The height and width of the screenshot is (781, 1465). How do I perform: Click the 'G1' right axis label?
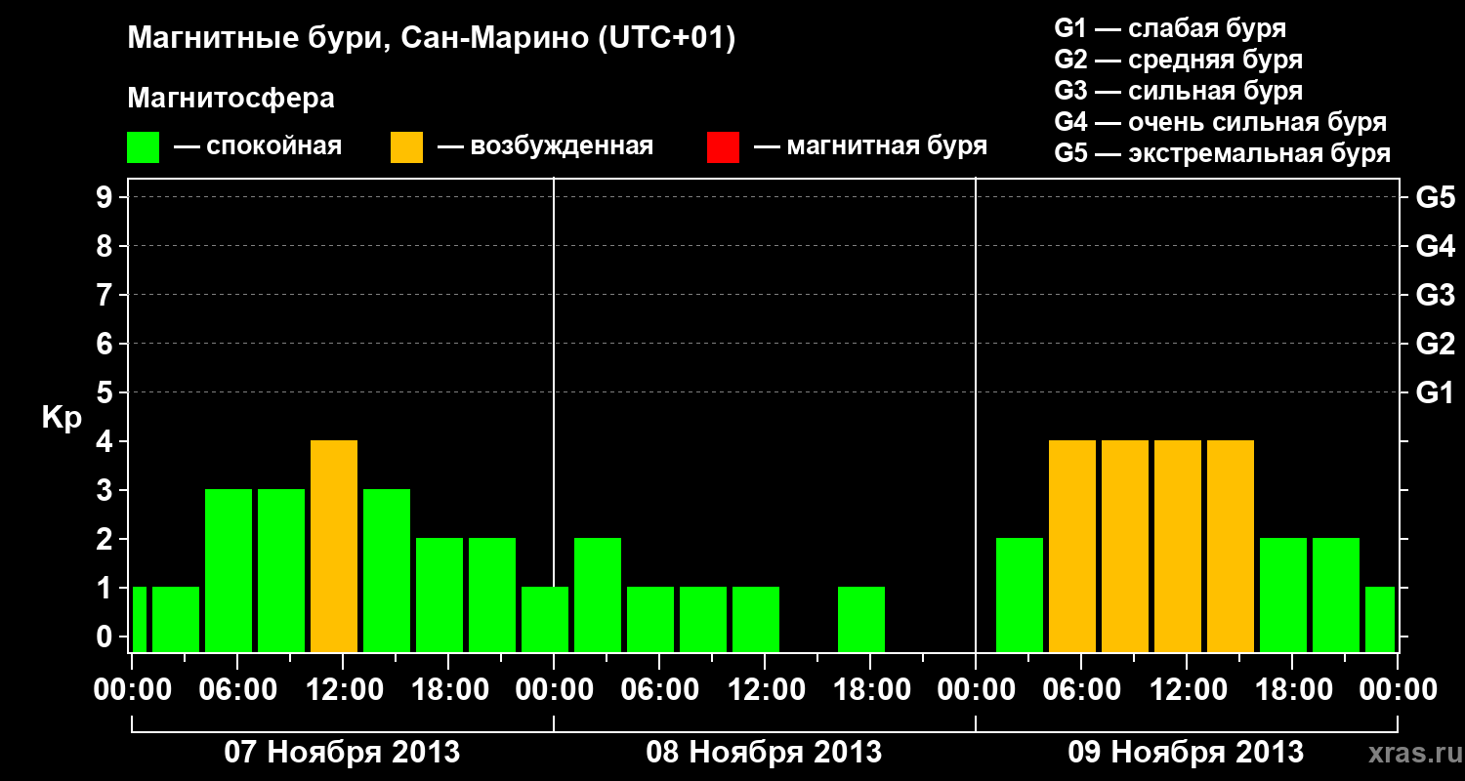[1435, 392]
